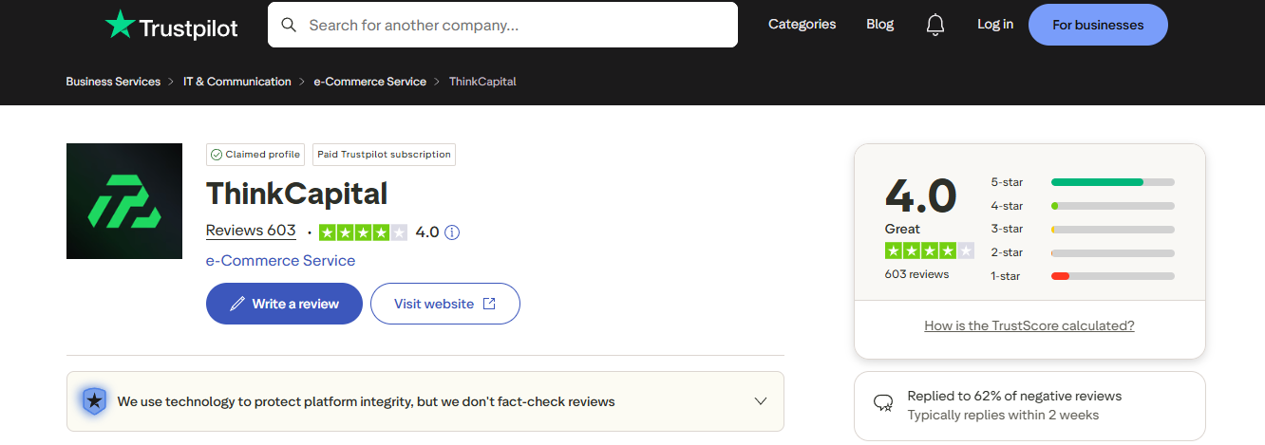This screenshot has width=1265, height=445.
Task: Click the star rating under Great
Action: coord(930,250)
